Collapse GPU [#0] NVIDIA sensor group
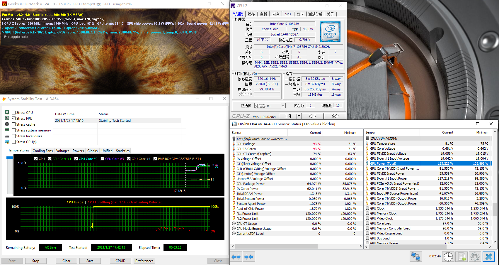Image resolution: width=499 pixels, height=265 pixels. click(384, 139)
